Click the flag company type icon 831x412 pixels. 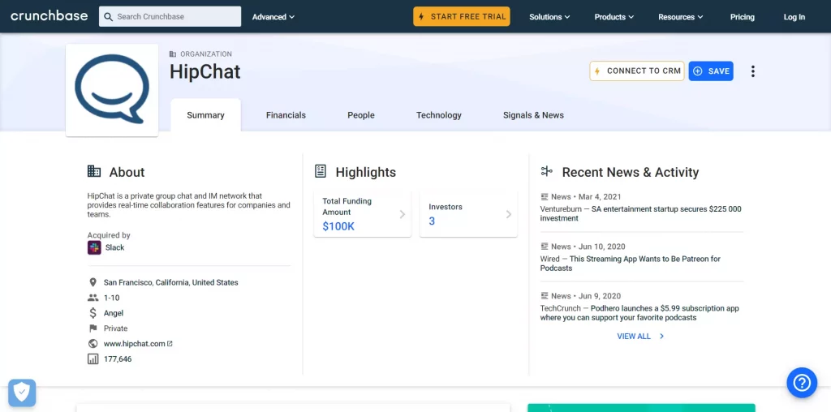93,328
